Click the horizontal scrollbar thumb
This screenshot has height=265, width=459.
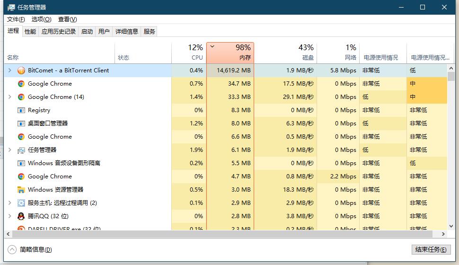(x=222, y=234)
